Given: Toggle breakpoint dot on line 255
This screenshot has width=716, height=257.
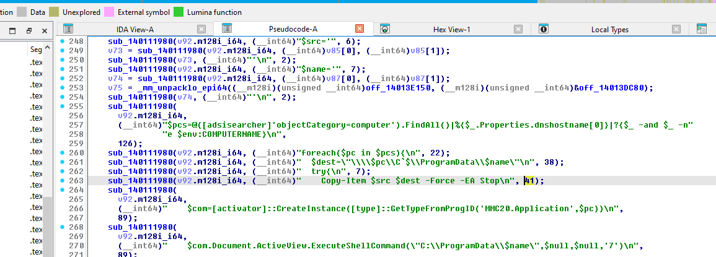Looking at the screenshot, I should (x=62, y=107).
